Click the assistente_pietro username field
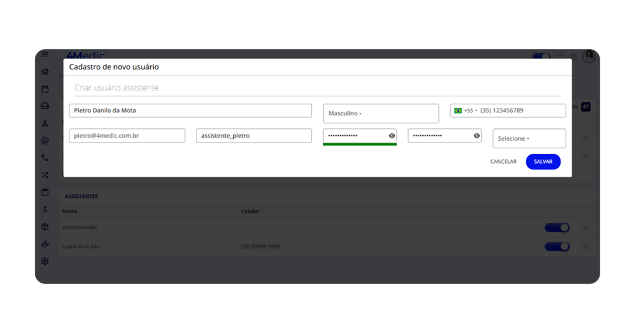 coord(254,136)
